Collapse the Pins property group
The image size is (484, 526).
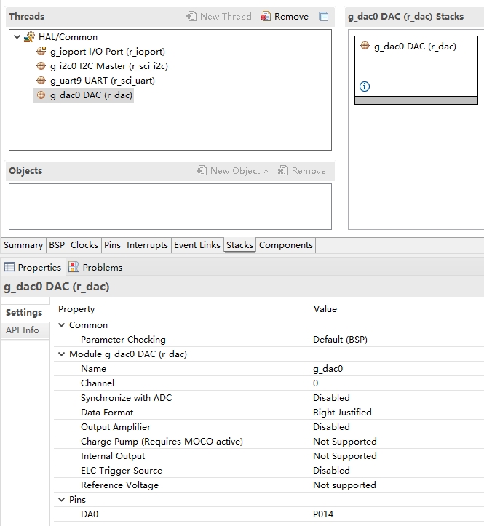[x=61, y=500]
